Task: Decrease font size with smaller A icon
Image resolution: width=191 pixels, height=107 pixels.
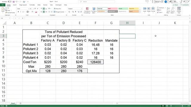Action: (38, 9)
